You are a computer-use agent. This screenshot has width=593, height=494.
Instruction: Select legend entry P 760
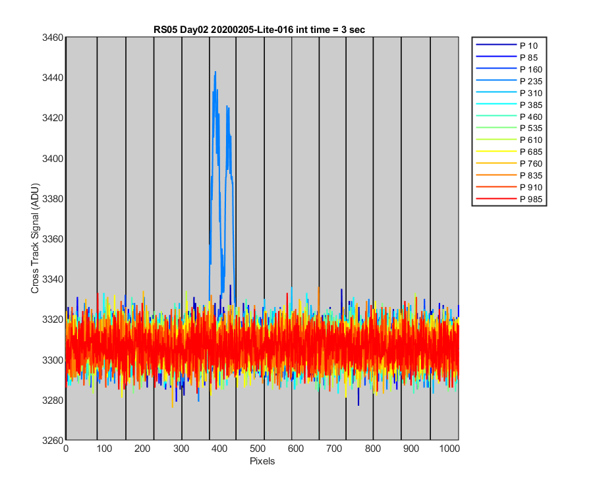pyautogui.click(x=509, y=163)
